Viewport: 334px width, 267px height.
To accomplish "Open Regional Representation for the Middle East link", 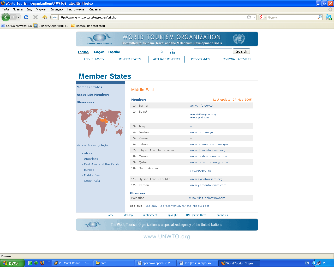I will click(x=177, y=206).
